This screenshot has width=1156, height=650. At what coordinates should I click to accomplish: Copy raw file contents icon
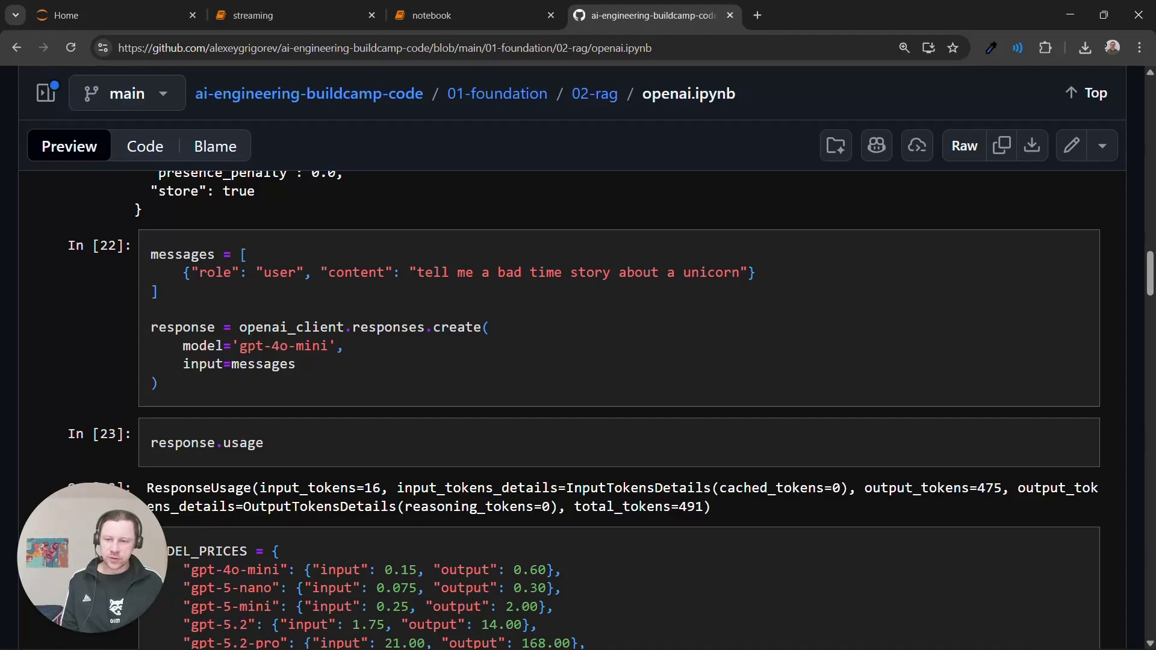coord(1002,146)
